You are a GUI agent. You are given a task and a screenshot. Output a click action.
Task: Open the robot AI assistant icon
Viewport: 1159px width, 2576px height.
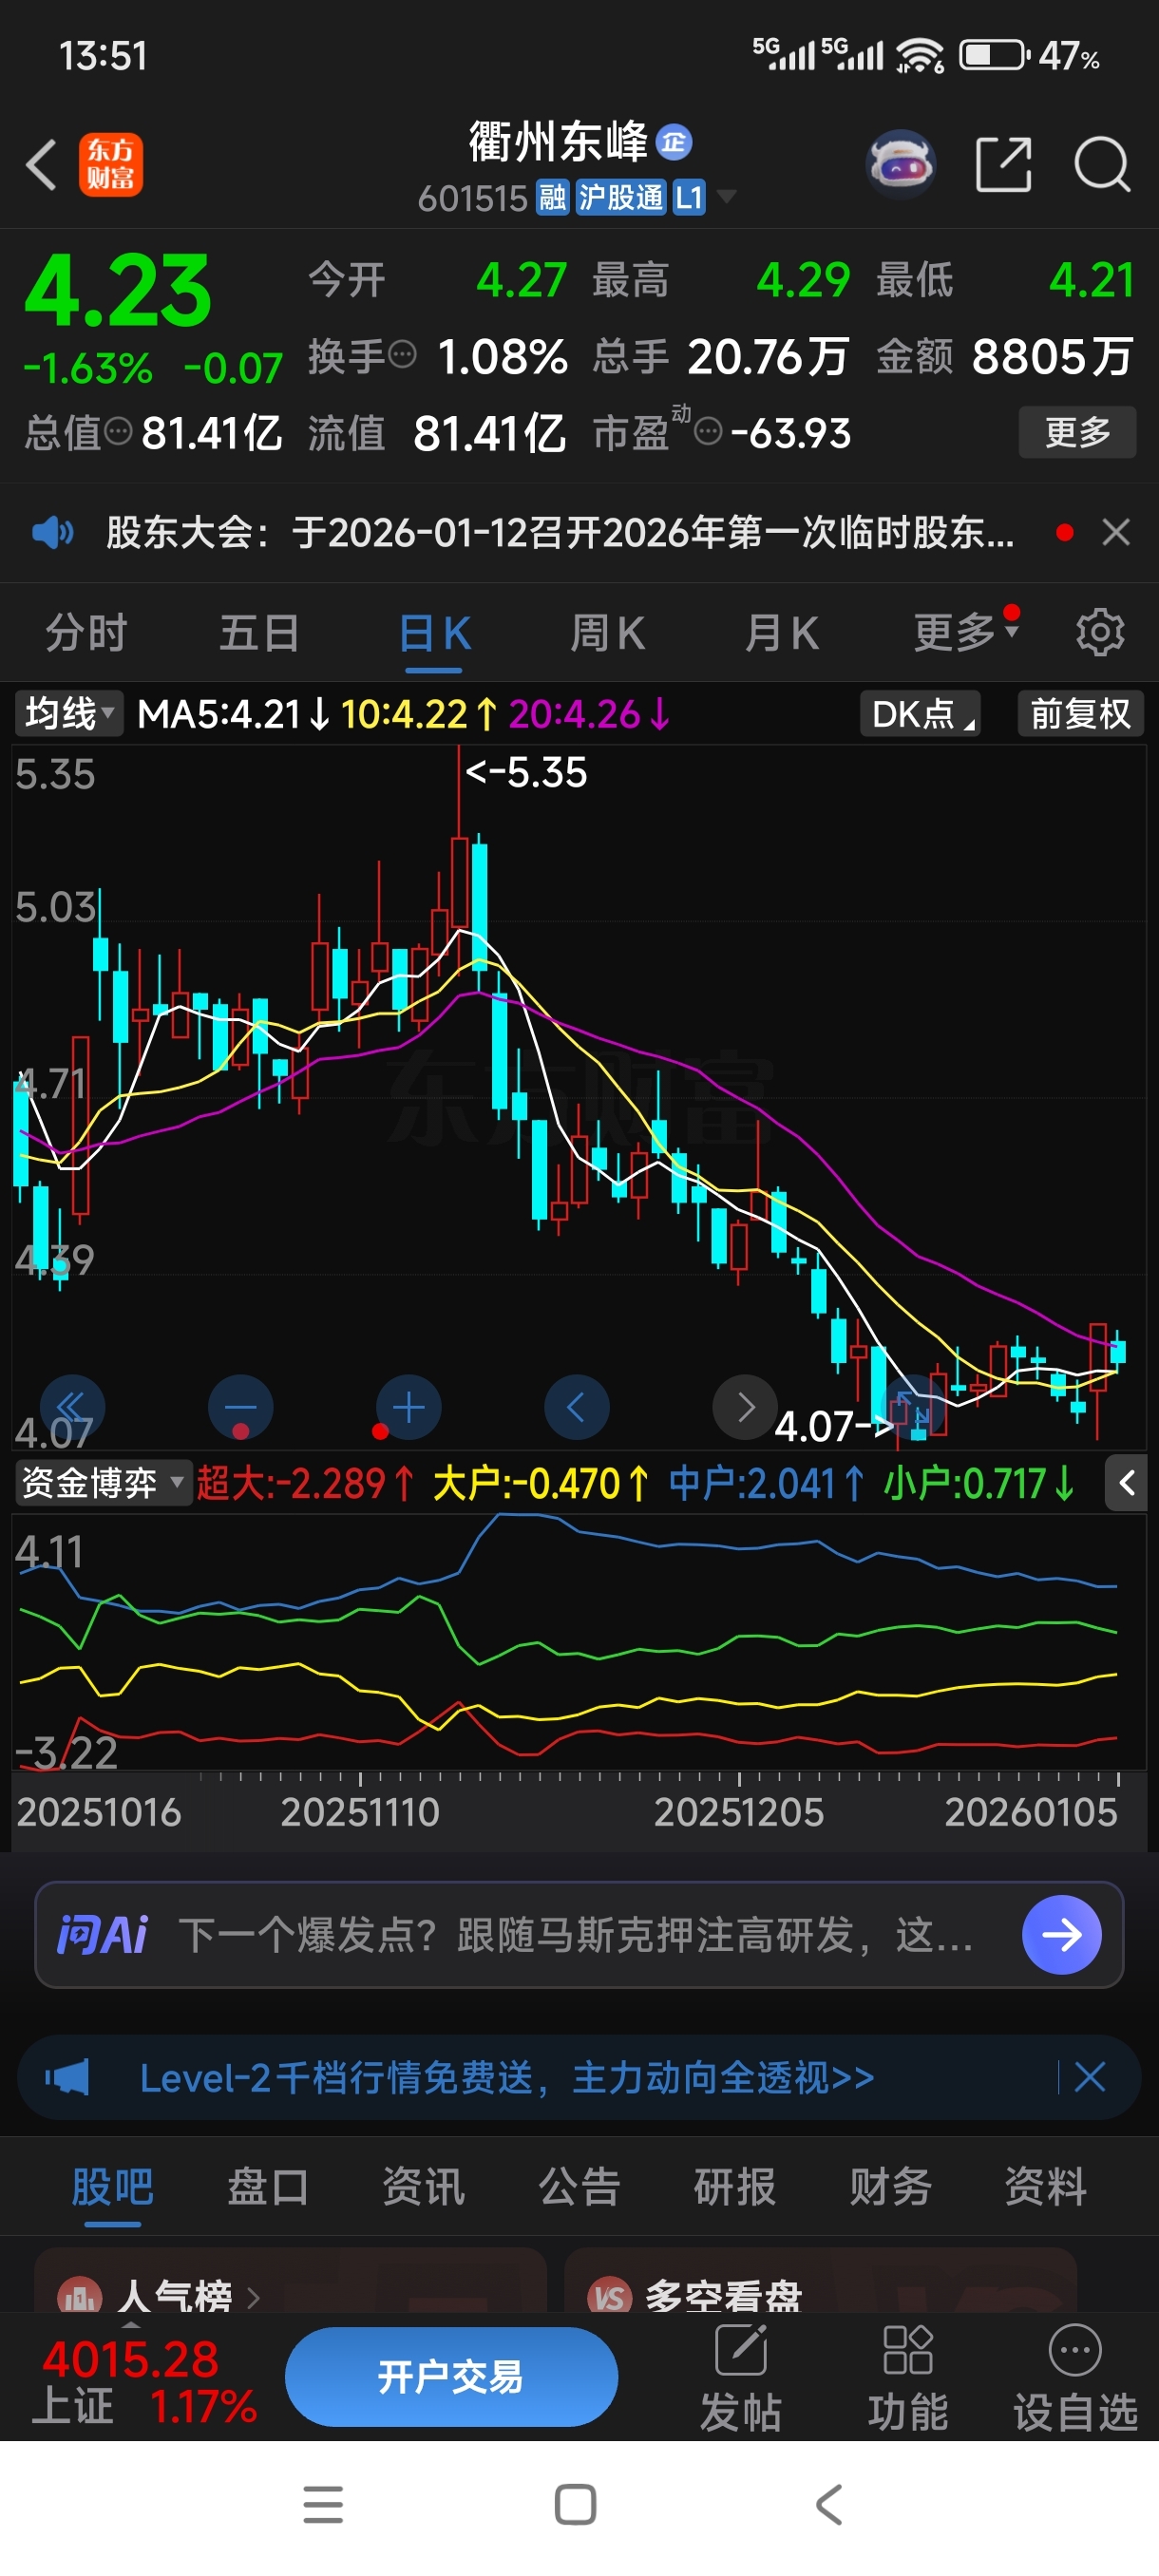tap(901, 163)
